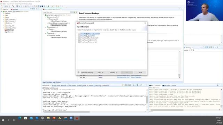Open Import Examples link for psu_wdt_1 row
Screen dimensions: 223x125
coord(136,77)
